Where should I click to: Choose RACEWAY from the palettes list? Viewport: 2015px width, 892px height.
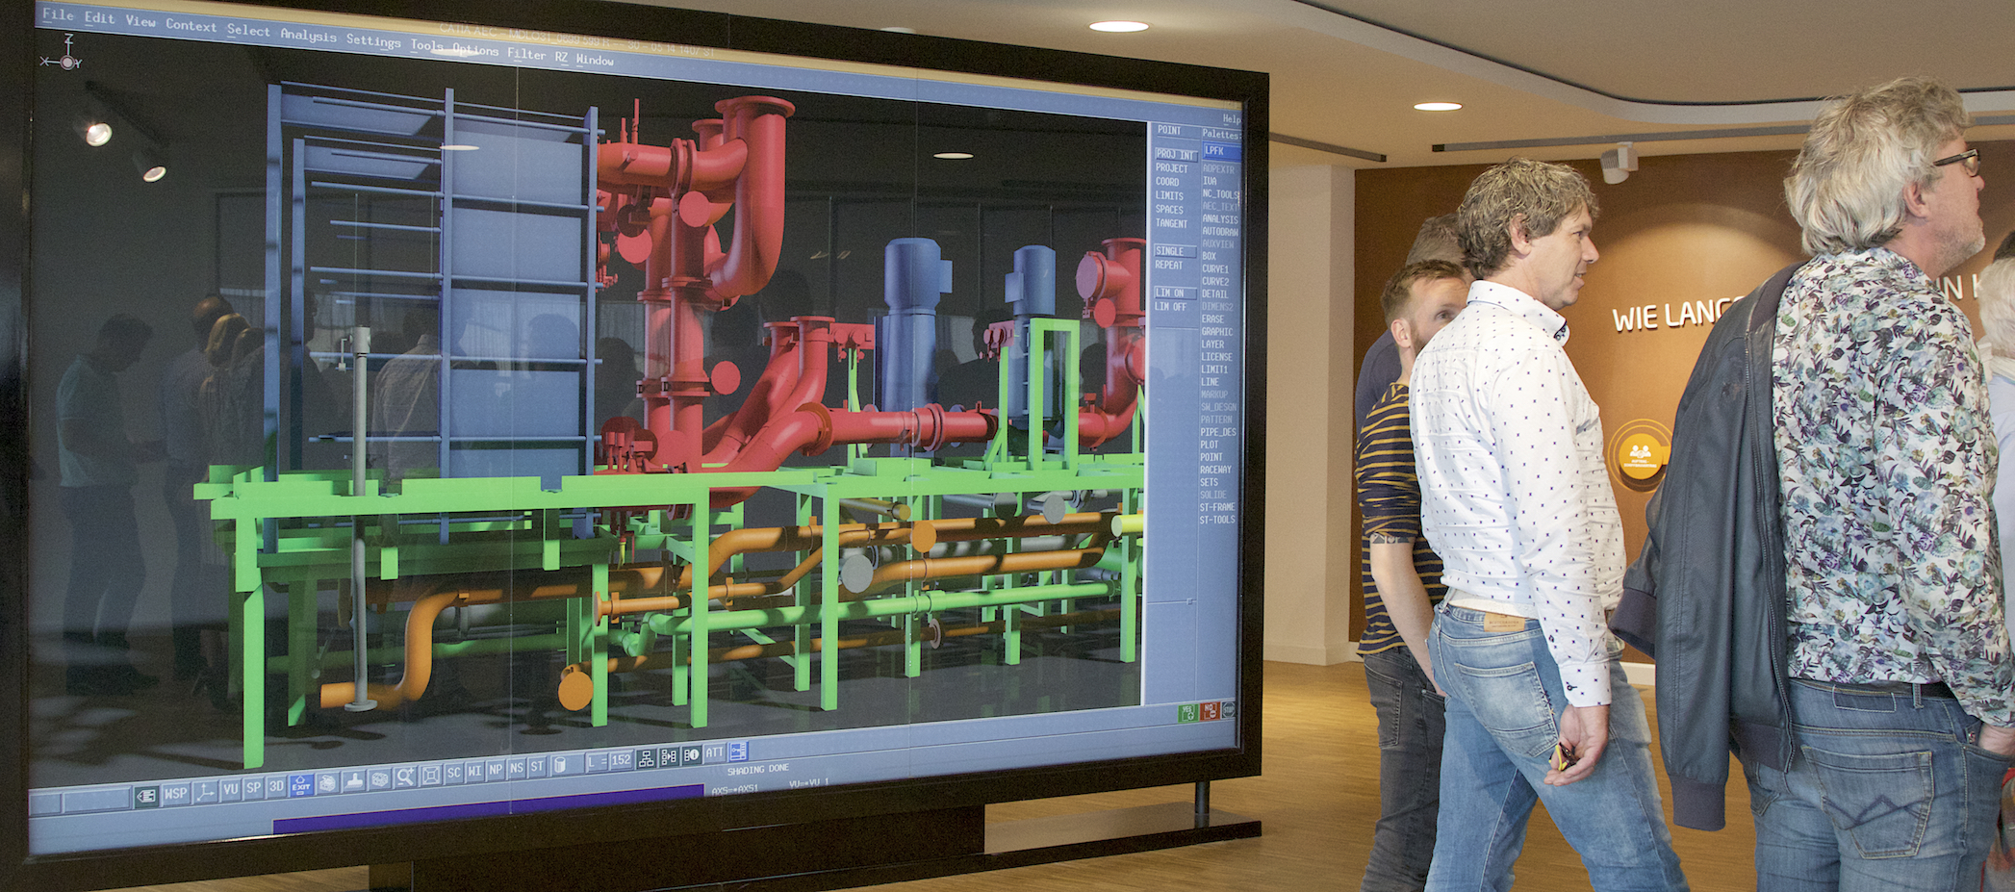[x=1216, y=470]
